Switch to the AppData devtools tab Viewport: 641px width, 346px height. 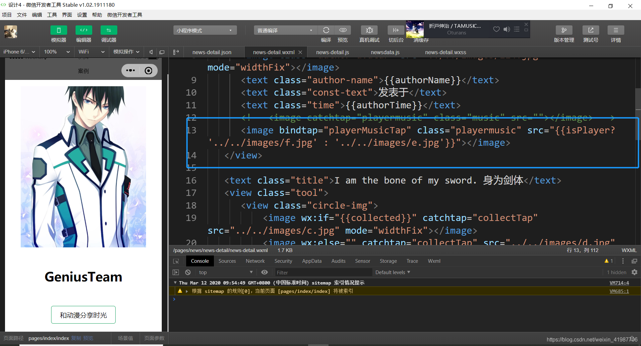click(312, 261)
